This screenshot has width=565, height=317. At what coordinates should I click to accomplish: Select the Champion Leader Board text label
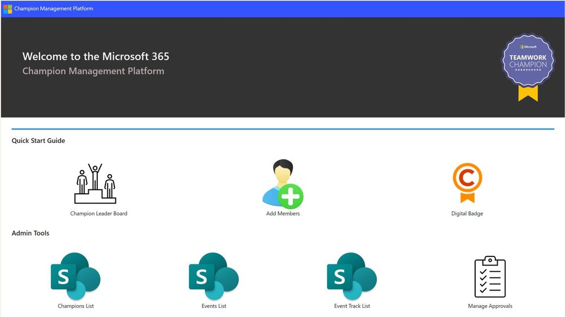click(99, 214)
